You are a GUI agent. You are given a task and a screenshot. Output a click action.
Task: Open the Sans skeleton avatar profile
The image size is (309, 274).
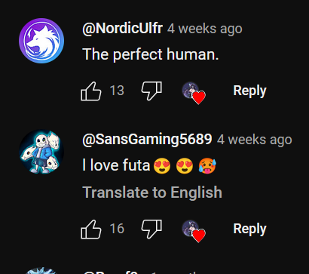click(x=41, y=152)
